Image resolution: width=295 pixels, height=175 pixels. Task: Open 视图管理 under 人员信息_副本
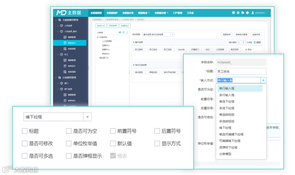click(70, 37)
